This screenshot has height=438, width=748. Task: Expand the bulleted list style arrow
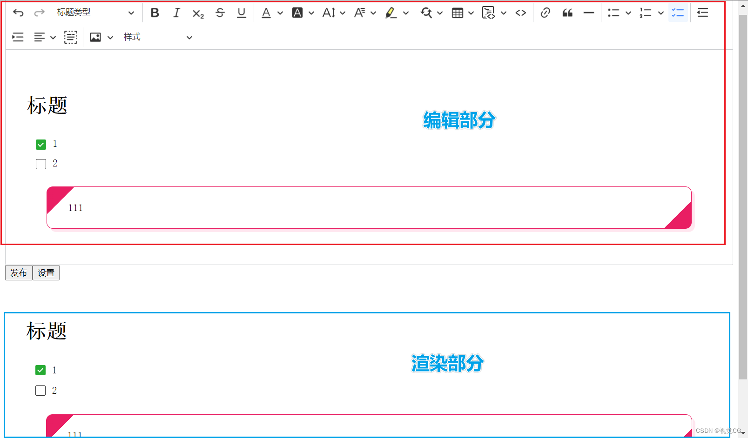628,13
